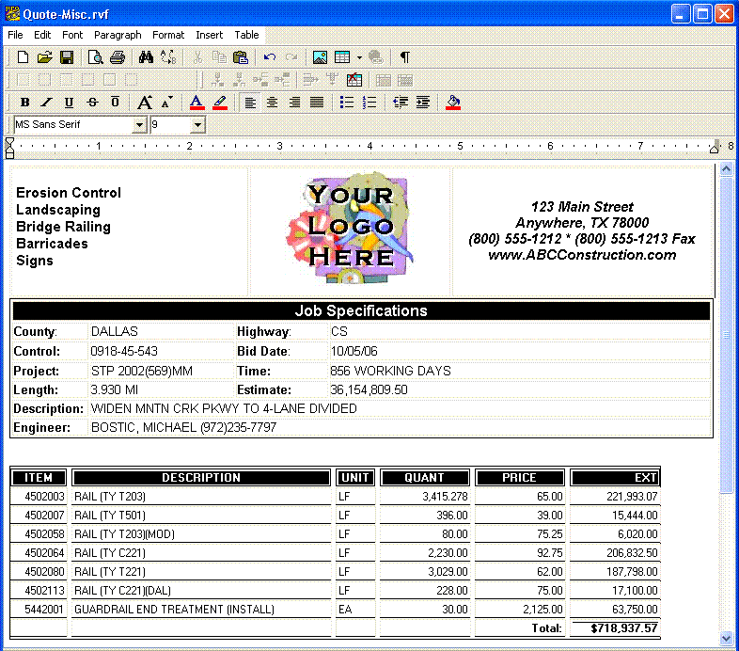739x651 pixels.
Task: Justify text alignment
Action: pyautogui.click(x=317, y=103)
